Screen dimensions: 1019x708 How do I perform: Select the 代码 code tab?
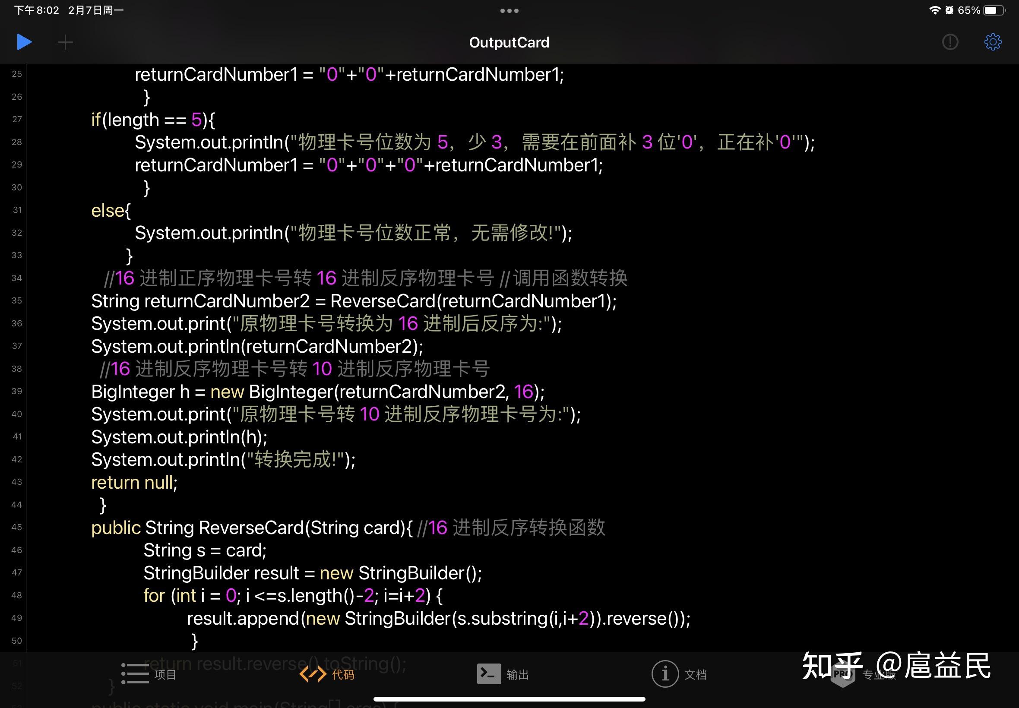click(x=327, y=674)
